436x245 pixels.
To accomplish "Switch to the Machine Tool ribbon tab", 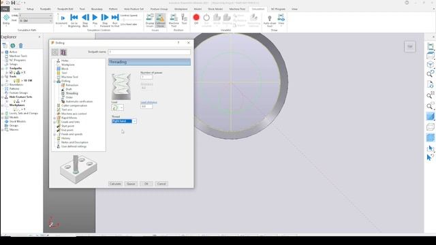I will pyautogui.click(x=237, y=9).
